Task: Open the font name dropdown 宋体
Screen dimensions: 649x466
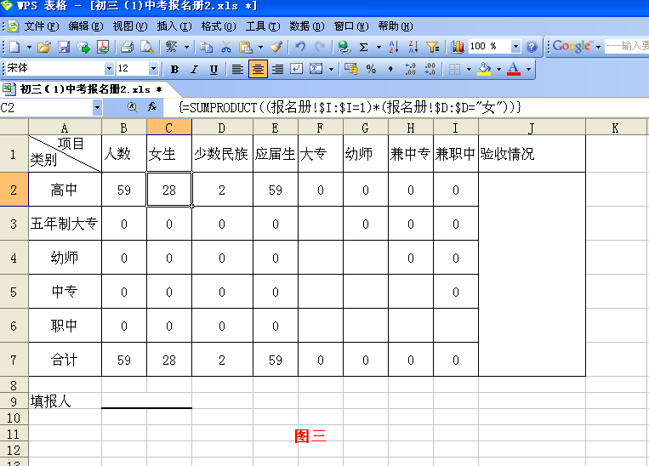Action: point(109,69)
